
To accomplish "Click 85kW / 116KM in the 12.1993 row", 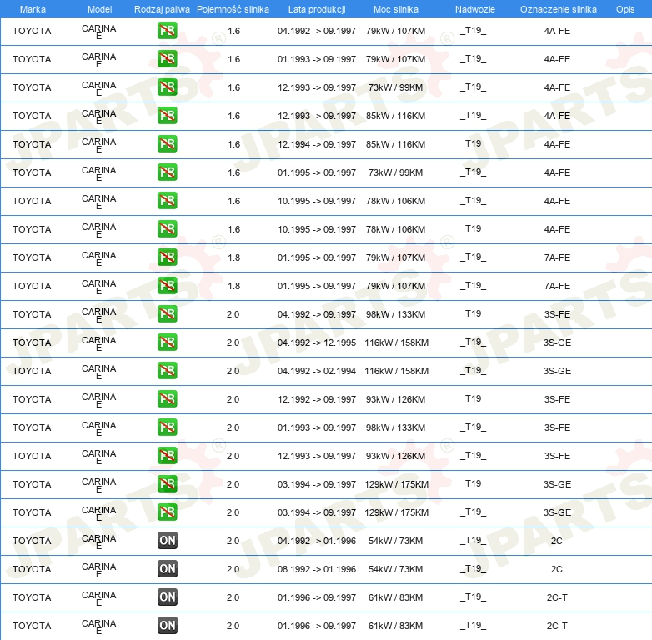I will coord(395,116).
